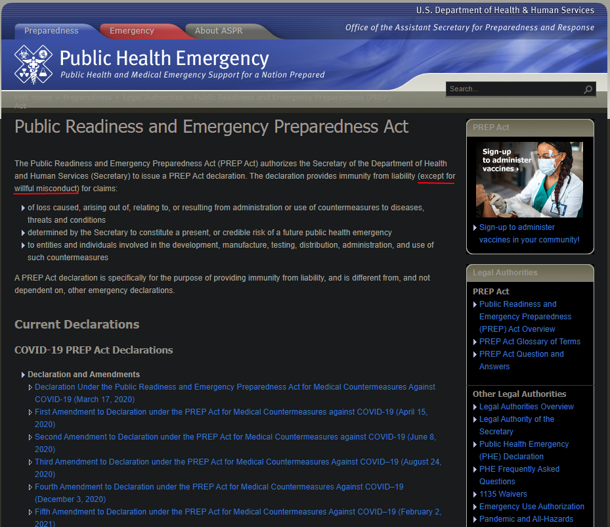Image resolution: width=610 pixels, height=527 pixels.
Task: Open Third Amendment (August 24, 2020) link
Action: pos(238,468)
